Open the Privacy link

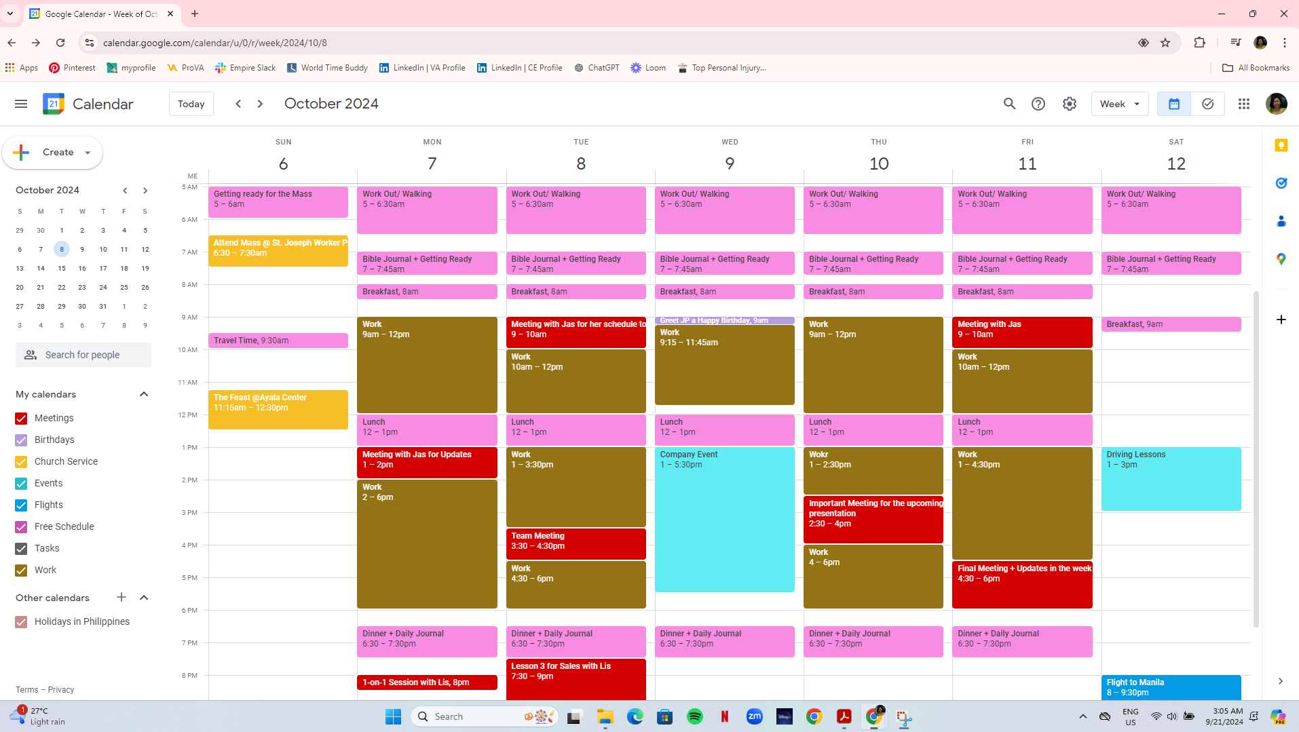(x=61, y=690)
